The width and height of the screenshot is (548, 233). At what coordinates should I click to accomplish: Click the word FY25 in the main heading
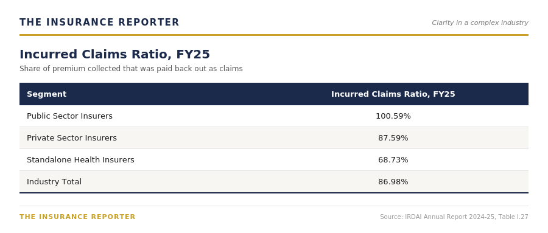[x=193, y=55]
